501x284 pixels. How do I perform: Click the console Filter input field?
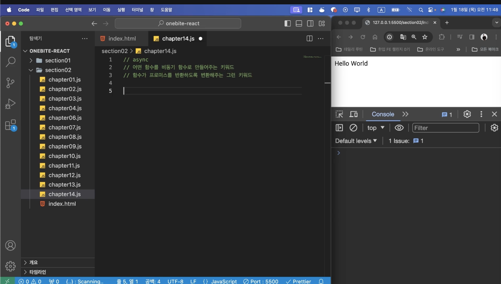point(445,128)
